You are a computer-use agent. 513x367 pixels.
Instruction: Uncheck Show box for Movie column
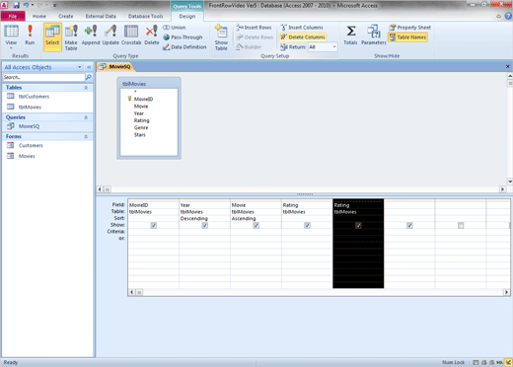[256, 225]
